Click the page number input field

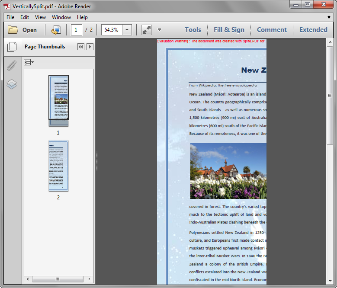coord(77,30)
